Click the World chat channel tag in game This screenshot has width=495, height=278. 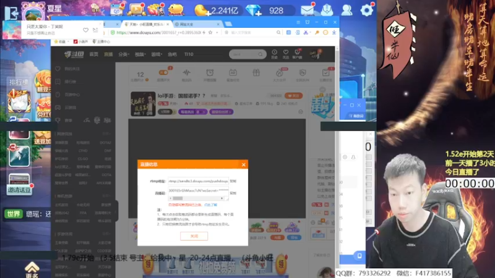[14, 214]
